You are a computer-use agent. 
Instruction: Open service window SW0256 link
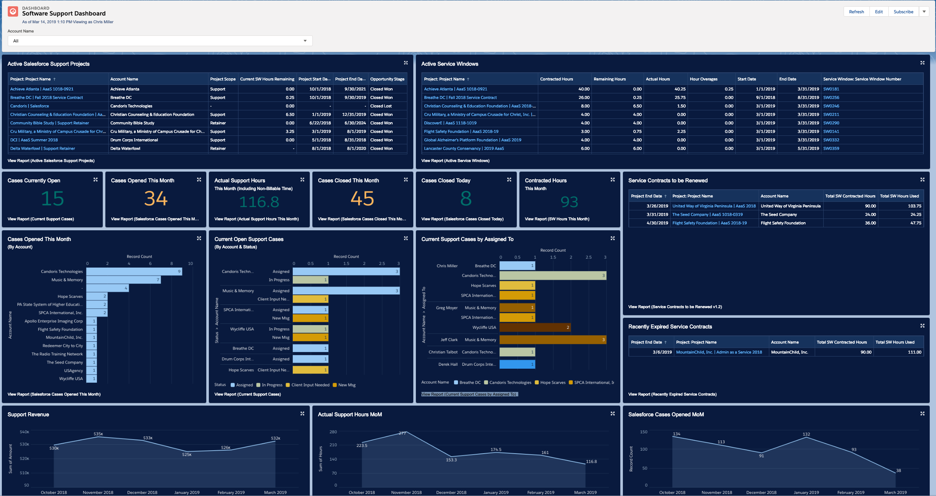click(x=831, y=97)
